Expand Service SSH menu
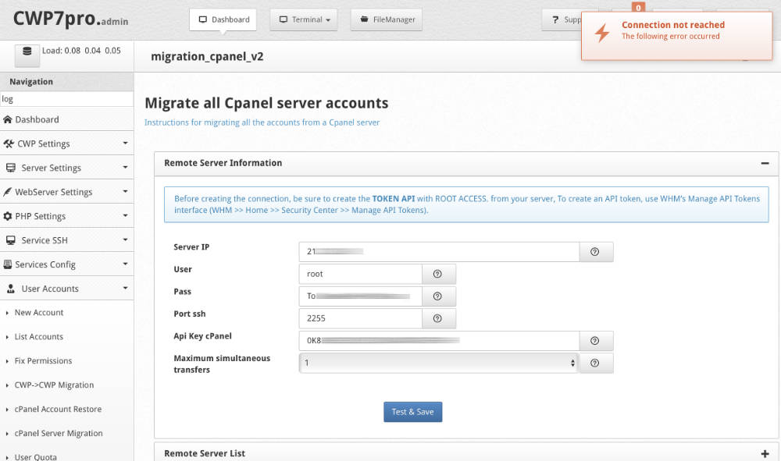Image resolution: width=781 pixels, height=461 pixels. [x=66, y=240]
